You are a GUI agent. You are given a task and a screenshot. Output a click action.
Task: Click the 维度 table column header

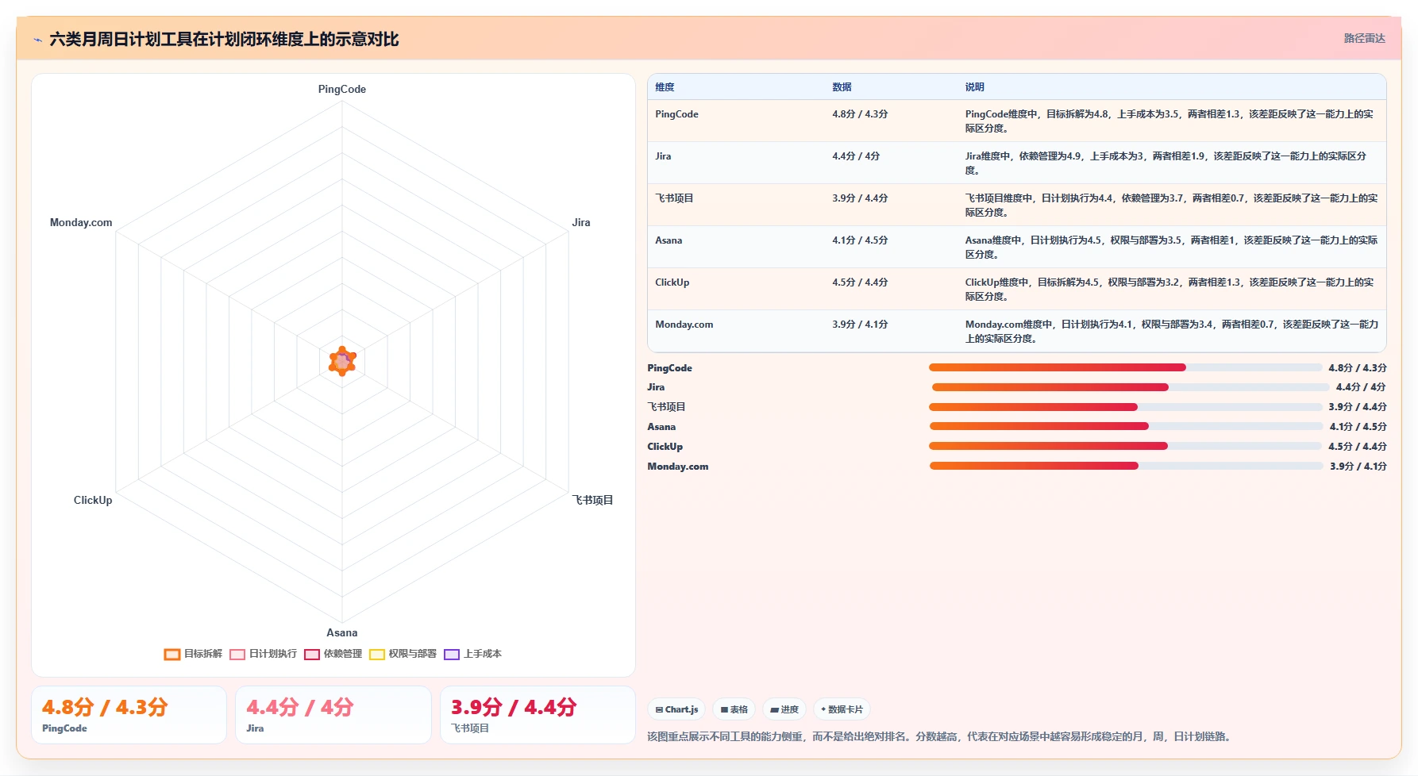coord(665,87)
